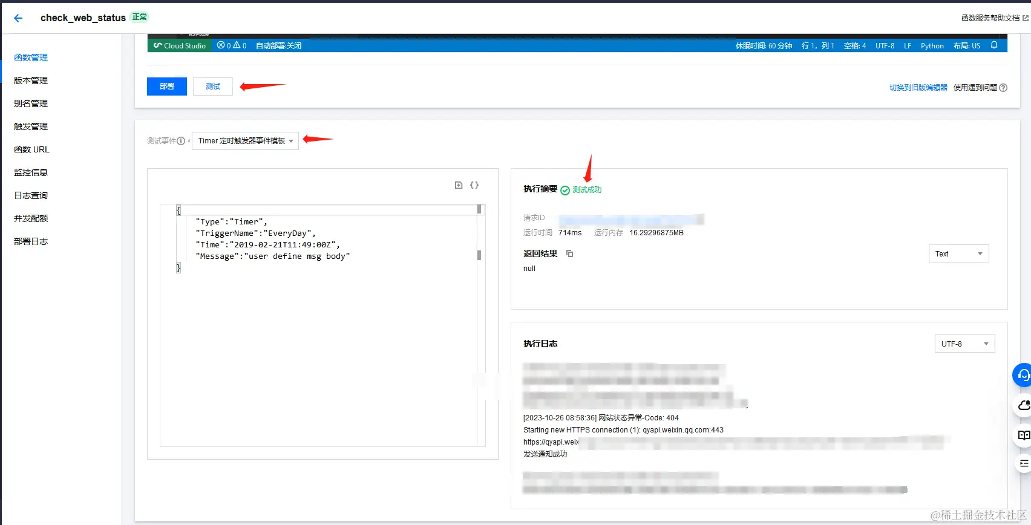This screenshot has width=1031, height=525.
Task: Click the 空格: 4 indentation setting
Action: tap(855, 45)
